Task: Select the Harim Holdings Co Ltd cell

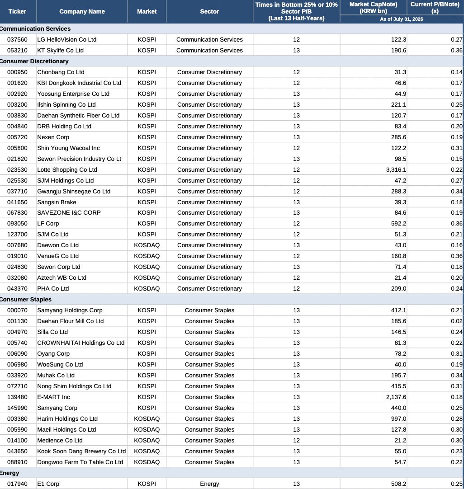Action: [x=82, y=419]
